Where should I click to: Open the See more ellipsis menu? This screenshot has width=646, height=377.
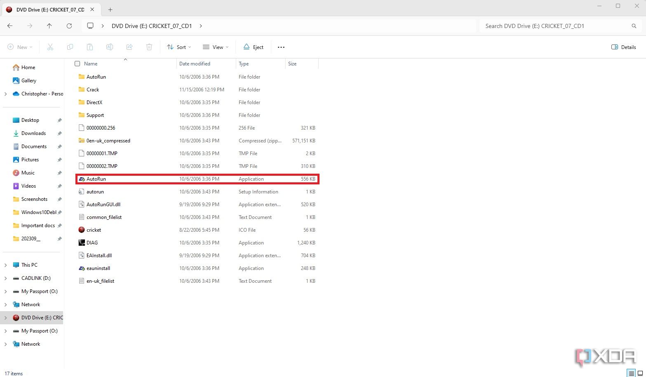click(281, 47)
